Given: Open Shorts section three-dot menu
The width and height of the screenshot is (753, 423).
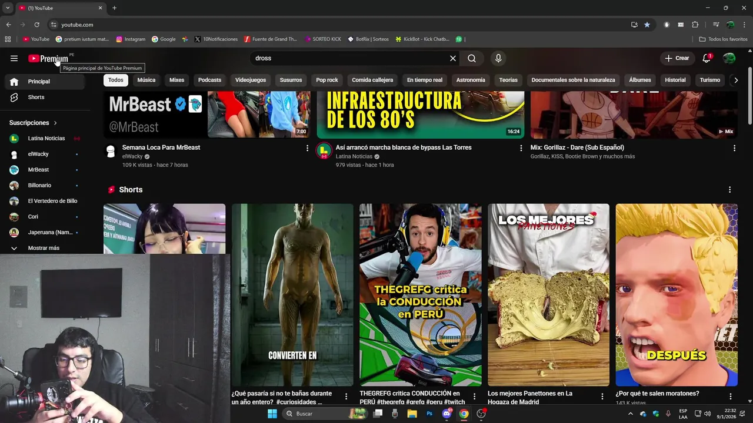Looking at the screenshot, I should click(x=729, y=190).
